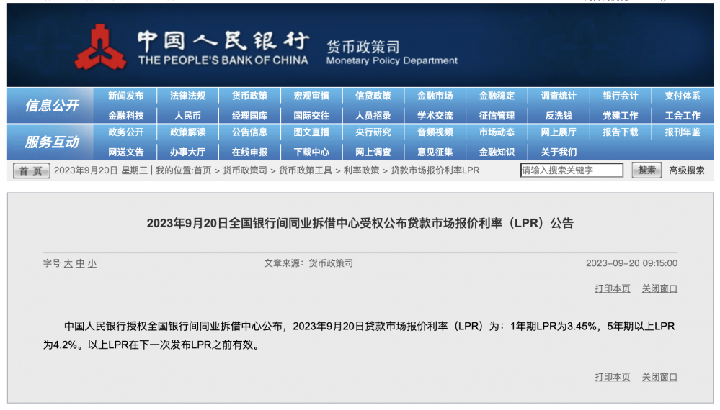This screenshot has width=720, height=410.
Task: Open 关于我们 navigation link
Action: point(559,152)
